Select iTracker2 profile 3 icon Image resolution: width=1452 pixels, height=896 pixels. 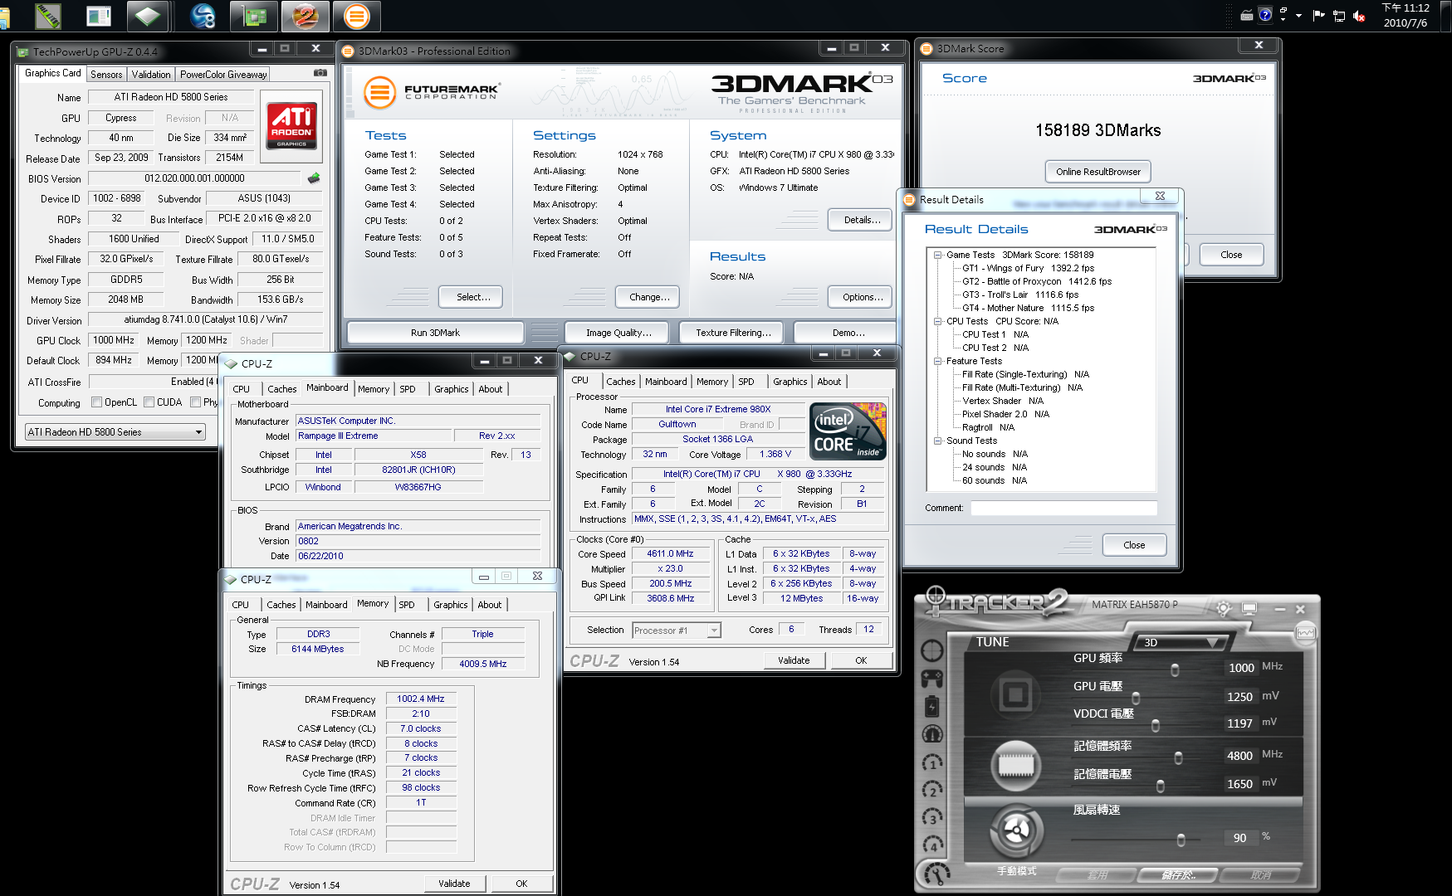pyautogui.click(x=932, y=817)
